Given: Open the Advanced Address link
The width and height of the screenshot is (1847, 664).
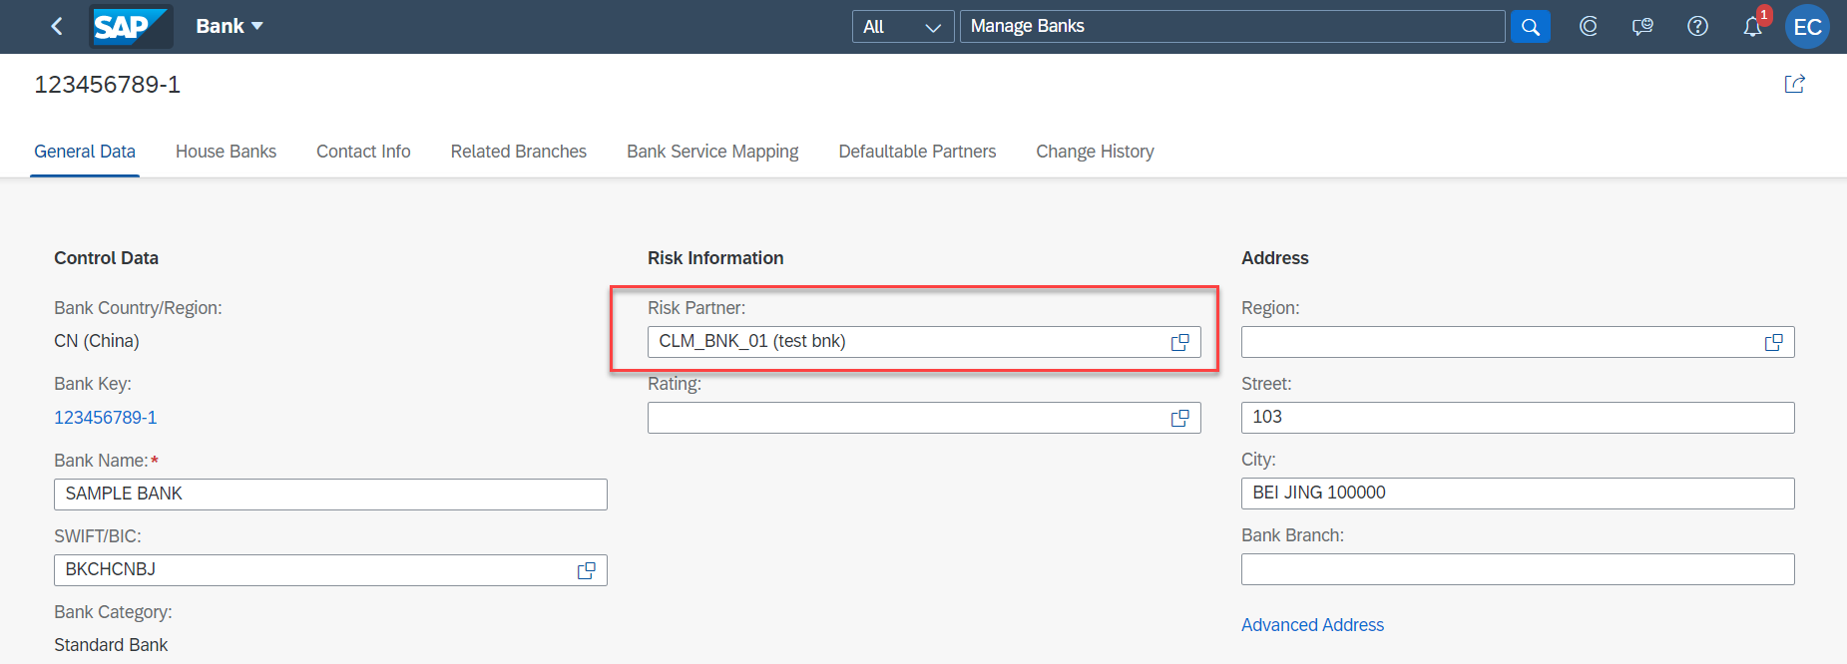Looking at the screenshot, I should coord(1312,625).
